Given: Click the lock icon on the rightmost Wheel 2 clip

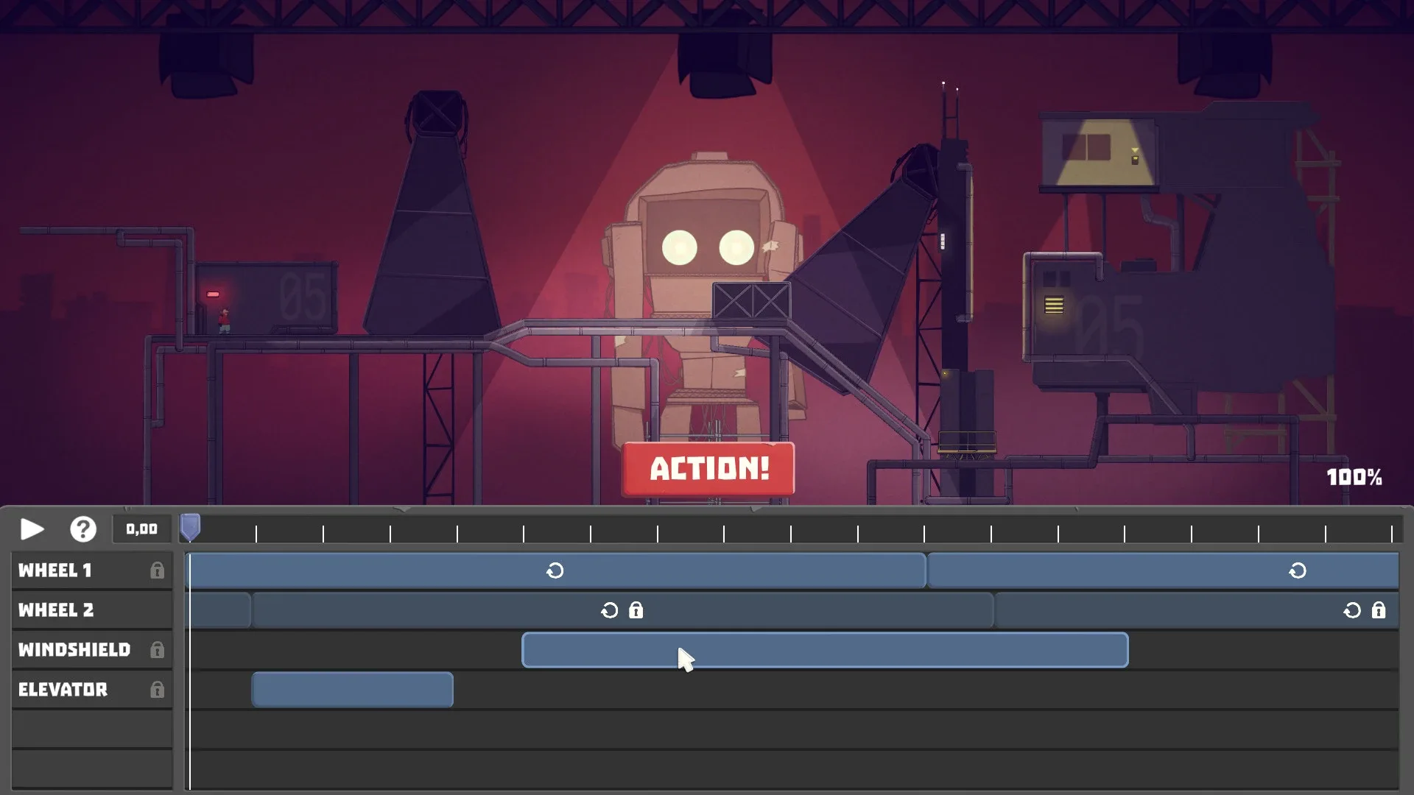Looking at the screenshot, I should click(1378, 609).
